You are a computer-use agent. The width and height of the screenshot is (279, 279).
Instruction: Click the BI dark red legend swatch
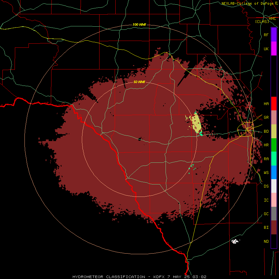274,228
